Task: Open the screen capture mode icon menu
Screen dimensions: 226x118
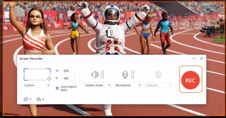Action: pos(26,99)
